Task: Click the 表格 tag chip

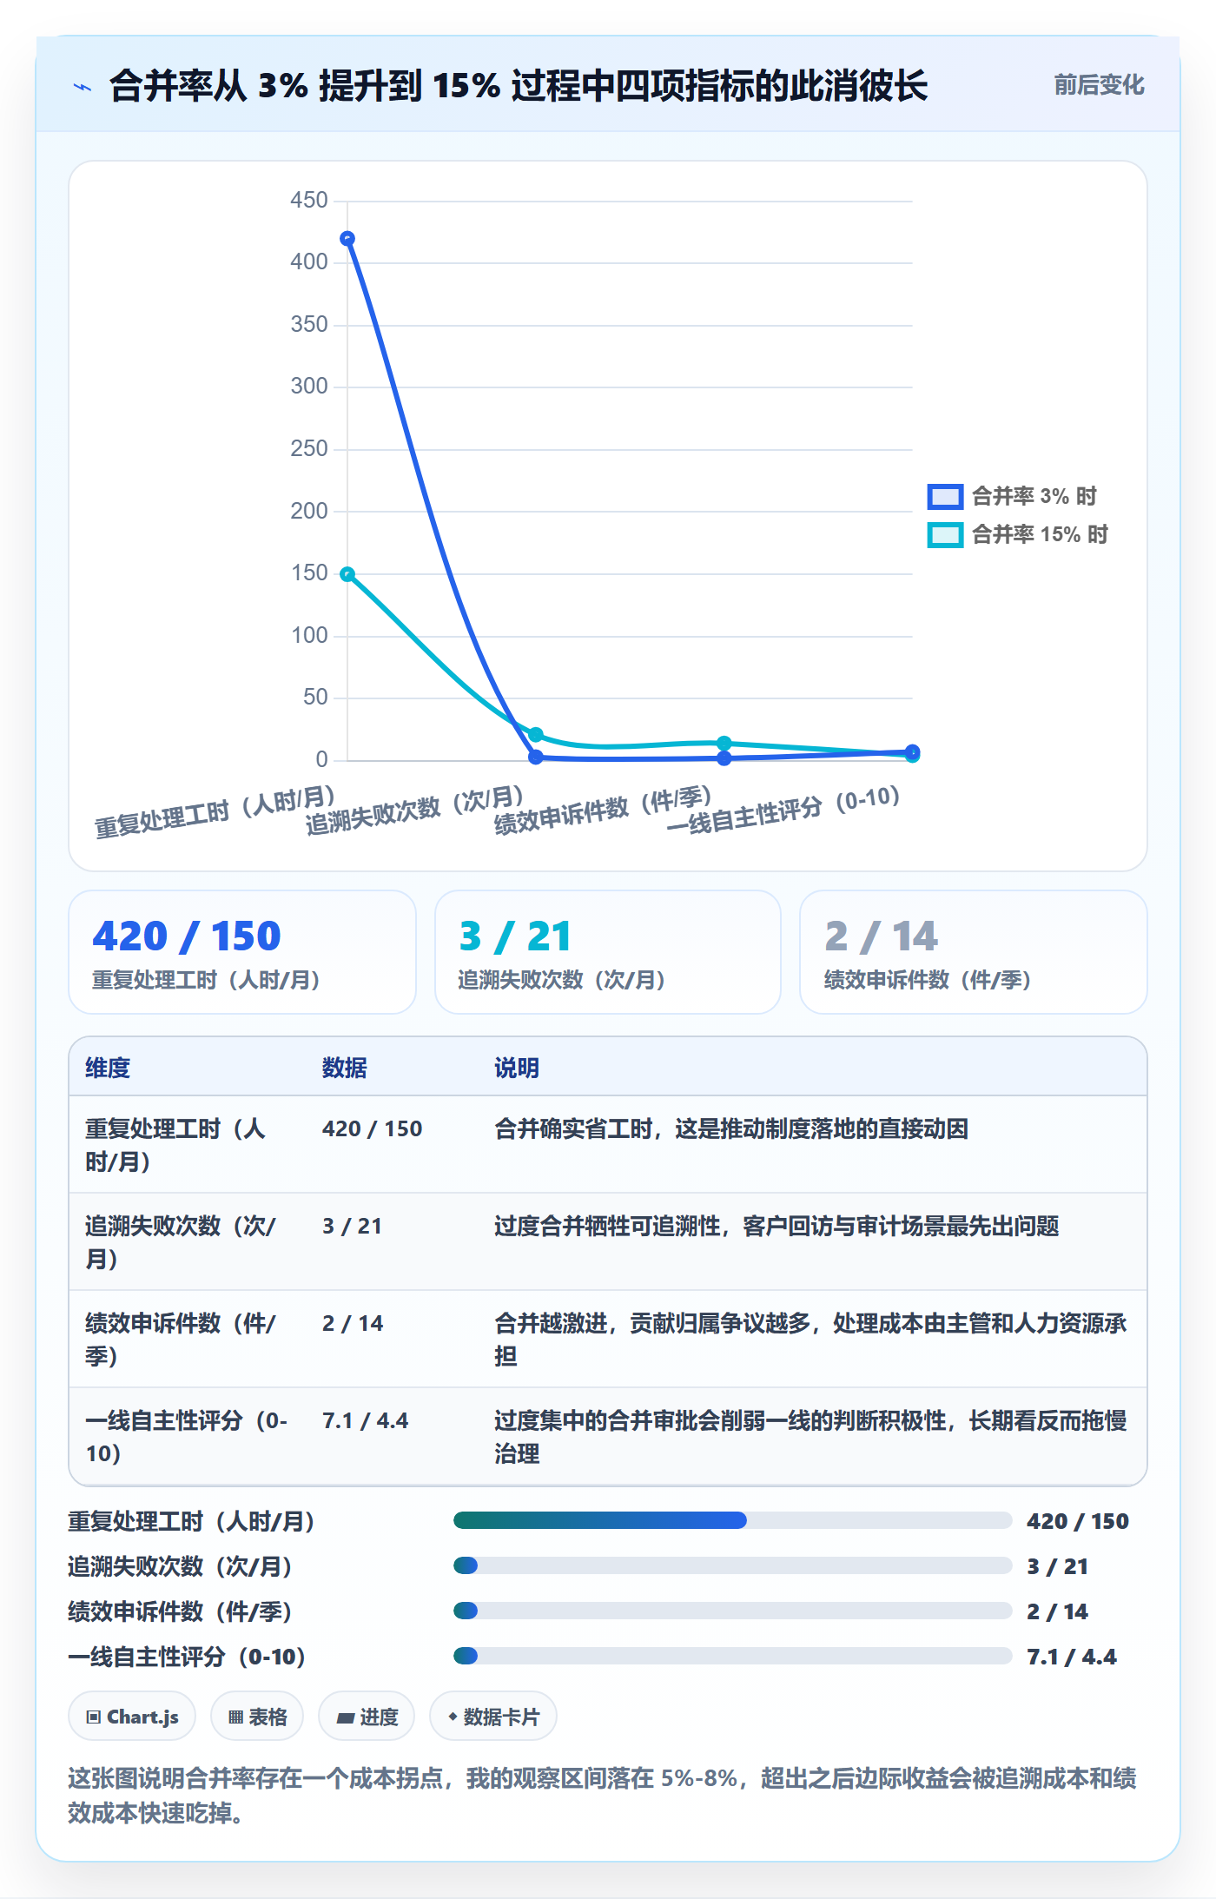Action: 257,1717
